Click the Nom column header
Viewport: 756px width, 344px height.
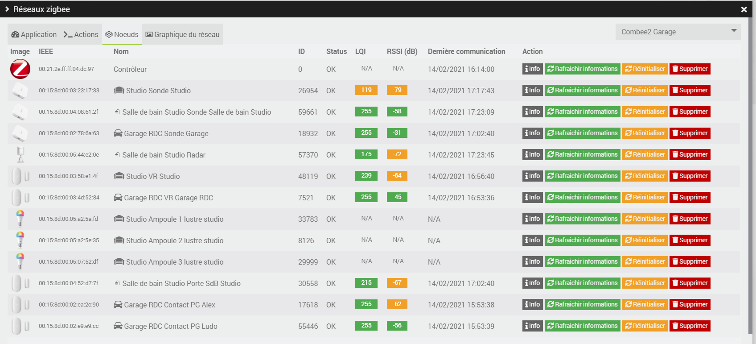pyautogui.click(x=121, y=51)
